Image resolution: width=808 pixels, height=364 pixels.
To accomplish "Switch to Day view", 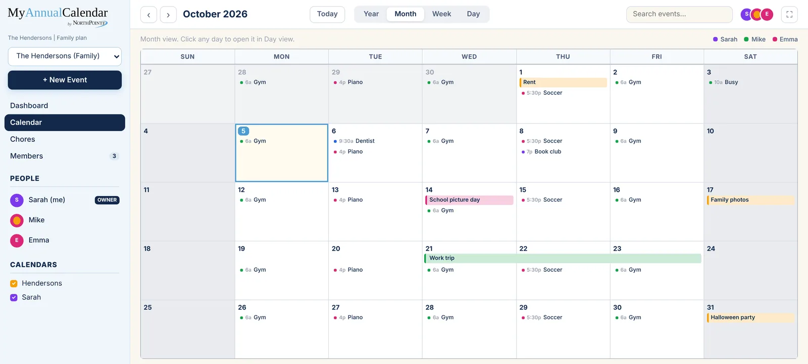I will [473, 14].
